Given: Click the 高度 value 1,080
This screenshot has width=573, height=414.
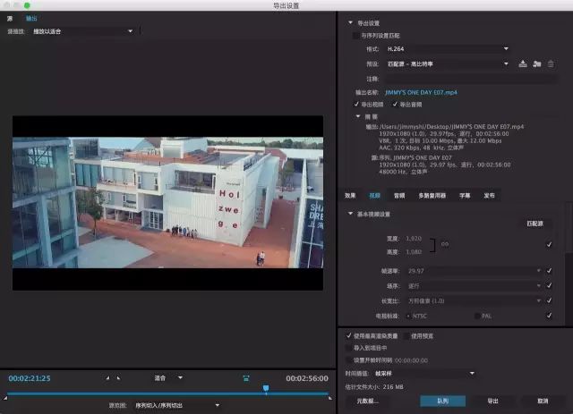Looking at the screenshot, I should [x=414, y=252].
